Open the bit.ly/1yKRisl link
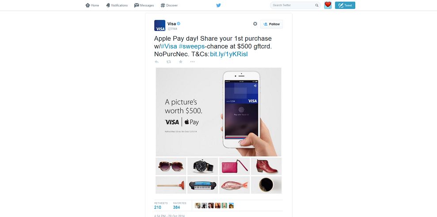This screenshot has height=217, width=437. point(229,54)
